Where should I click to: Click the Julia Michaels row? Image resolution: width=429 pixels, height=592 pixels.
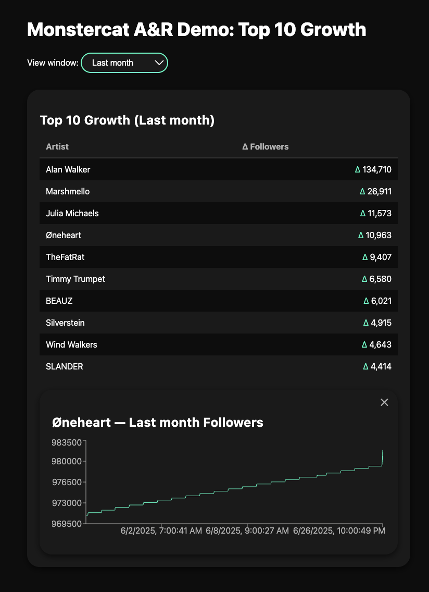click(x=219, y=213)
